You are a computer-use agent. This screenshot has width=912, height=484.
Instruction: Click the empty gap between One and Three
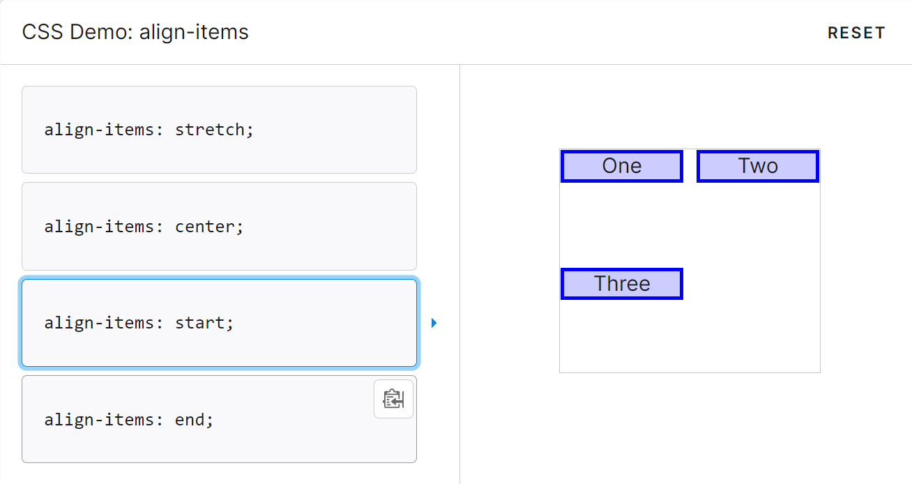[622, 225]
